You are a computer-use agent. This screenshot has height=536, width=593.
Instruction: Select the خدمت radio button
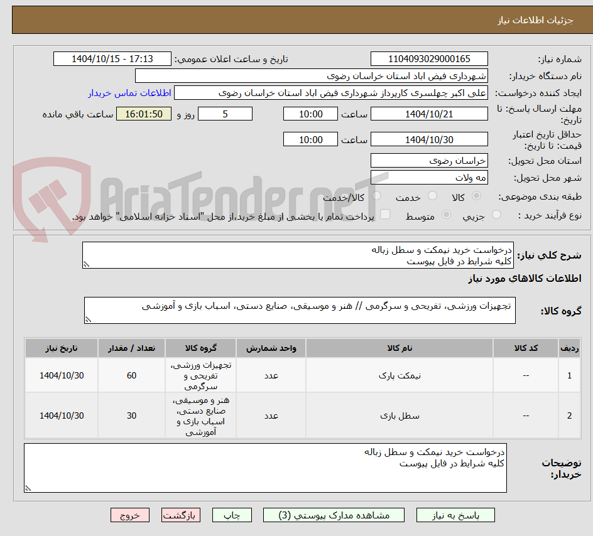coord(432,196)
